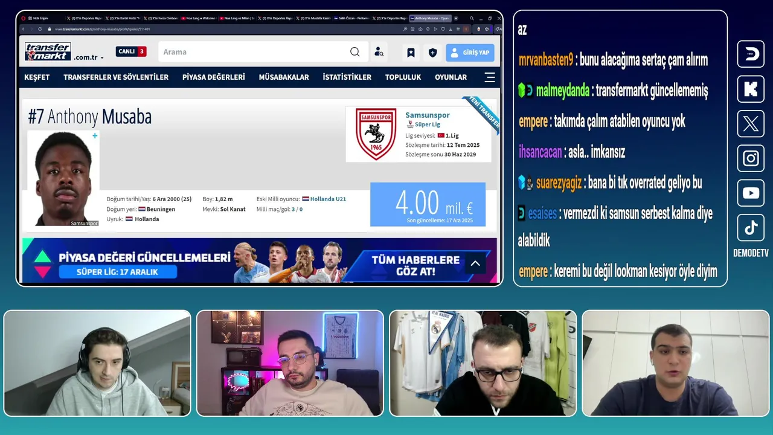Click the 4.00 mil. € market value box
The image size is (773, 435).
pyautogui.click(x=428, y=204)
